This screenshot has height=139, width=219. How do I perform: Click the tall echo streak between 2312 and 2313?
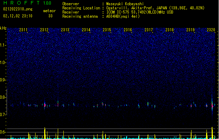pos(58,104)
